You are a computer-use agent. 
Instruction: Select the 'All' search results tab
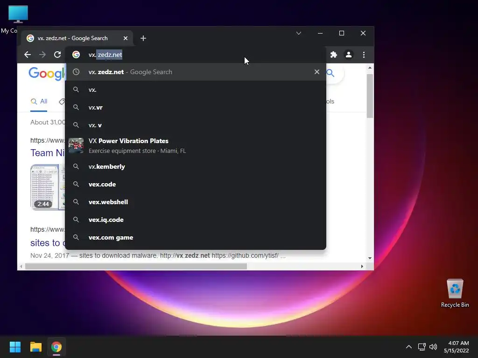(39, 101)
